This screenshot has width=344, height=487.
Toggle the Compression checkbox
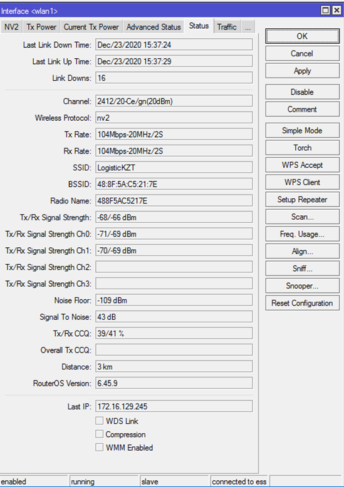(x=100, y=434)
